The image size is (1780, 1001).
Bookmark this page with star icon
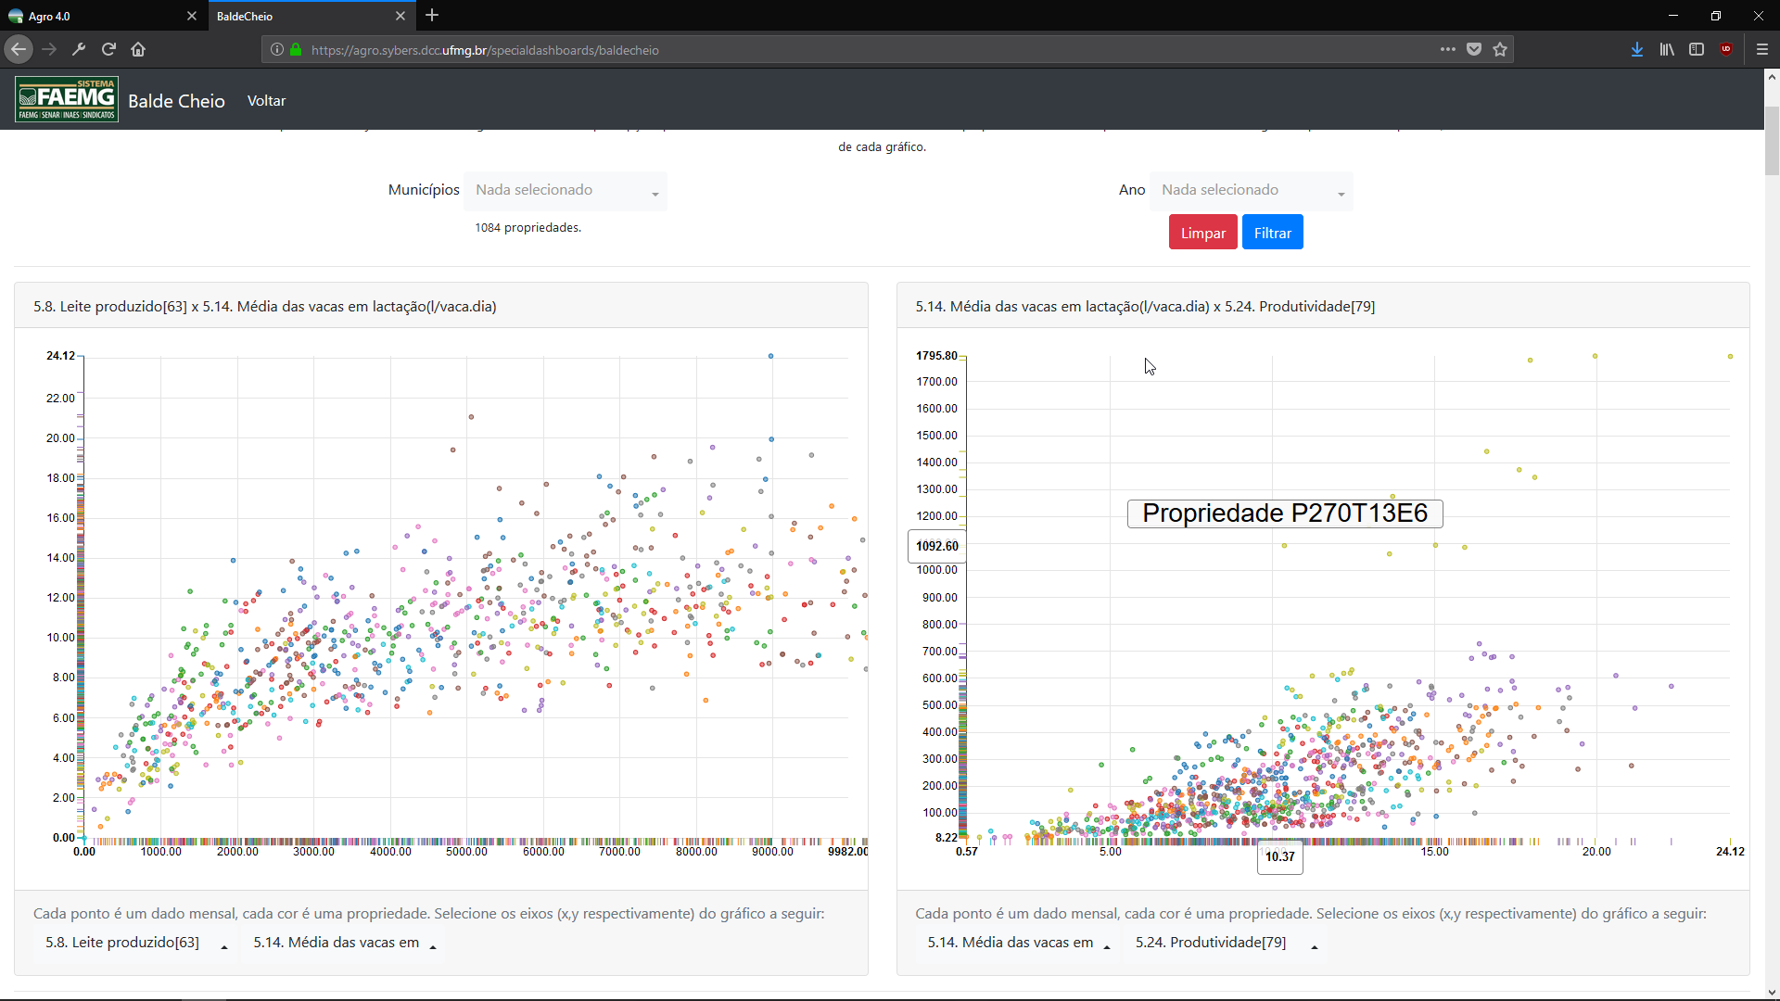[x=1500, y=49]
